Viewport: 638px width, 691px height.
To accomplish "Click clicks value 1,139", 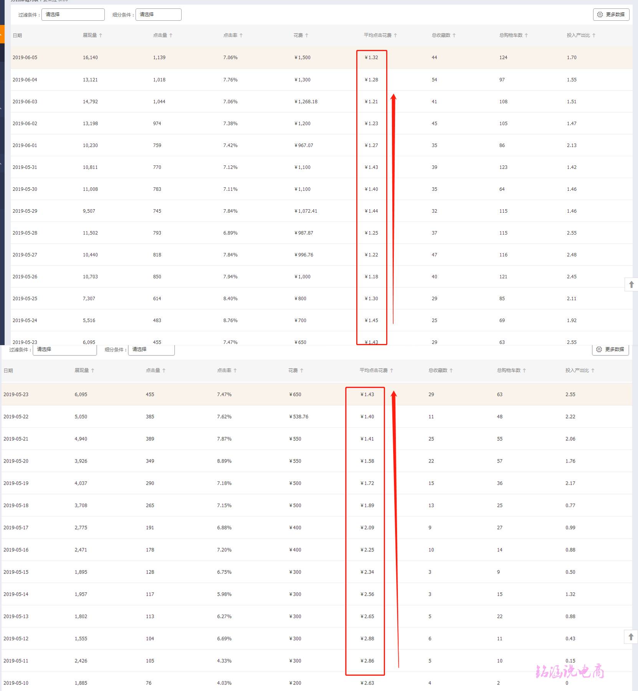I will pyautogui.click(x=159, y=58).
